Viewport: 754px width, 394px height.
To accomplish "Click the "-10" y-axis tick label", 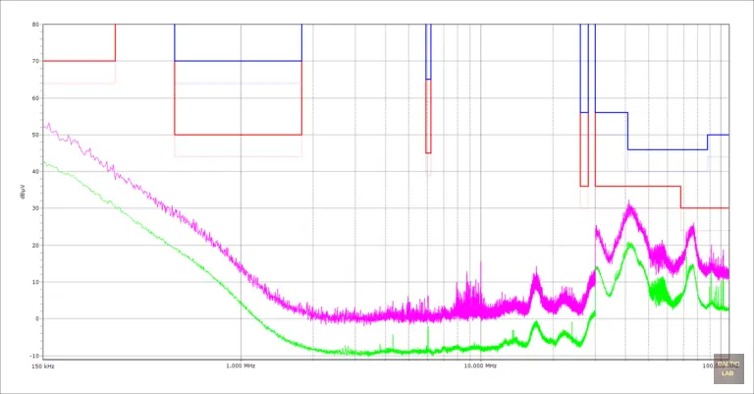I will point(34,356).
